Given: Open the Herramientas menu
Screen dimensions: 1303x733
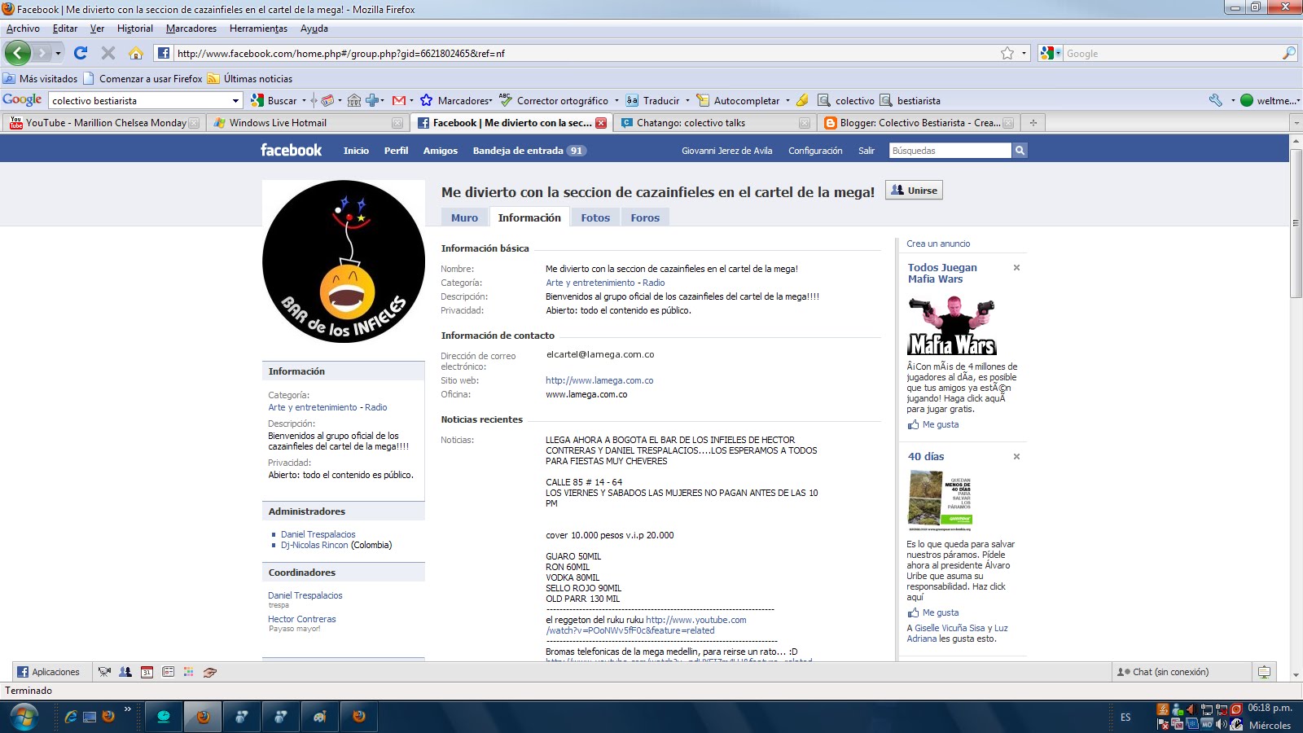Looking at the screenshot, I should tap(258, 29).
